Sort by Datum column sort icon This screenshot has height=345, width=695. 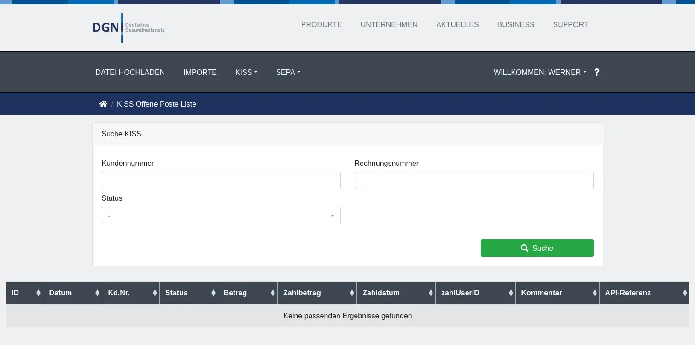coord(97,293)
